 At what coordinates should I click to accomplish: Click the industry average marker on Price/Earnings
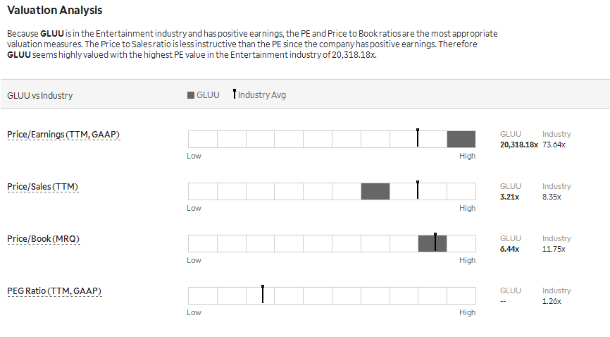point(418,137)
